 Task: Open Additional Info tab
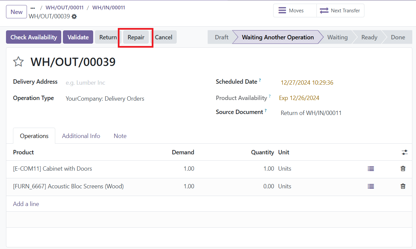[81, 136]
